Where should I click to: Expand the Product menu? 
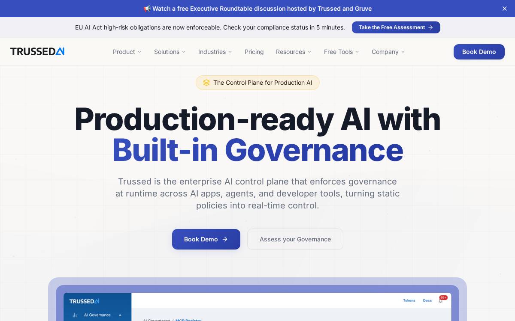[x=127, y=52]
